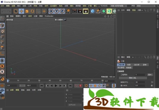Open coordinate system dropdown below Z field
Image resolution: width=159 pixels, height=110 pixels.
click(75, 105)
